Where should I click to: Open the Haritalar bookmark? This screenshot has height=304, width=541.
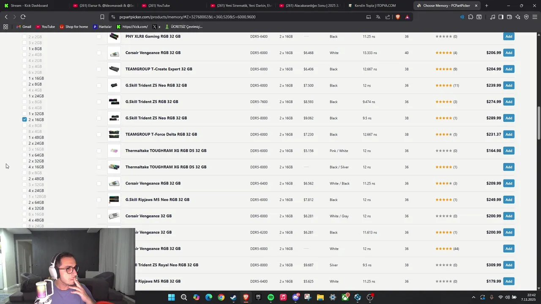(x=102, y=27)
